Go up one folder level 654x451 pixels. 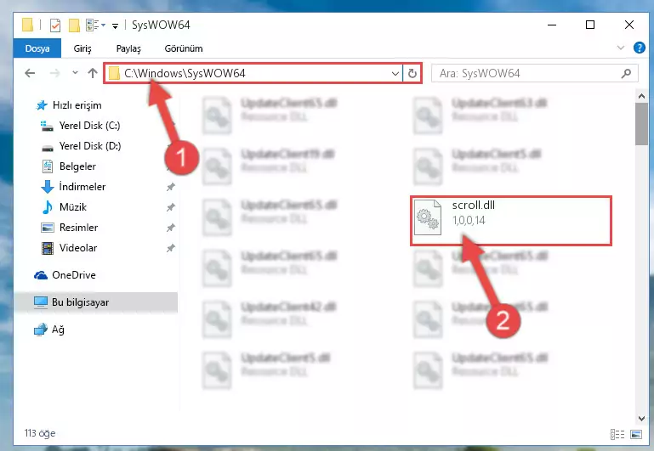tap(93, 73)
